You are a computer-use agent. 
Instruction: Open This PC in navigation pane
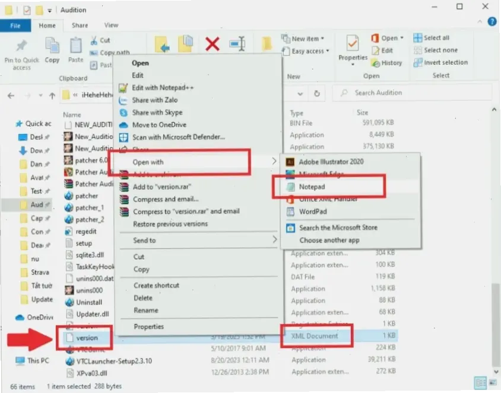32,361
